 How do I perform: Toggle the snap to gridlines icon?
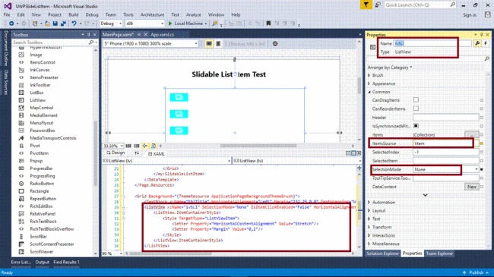tap(136, 146)
